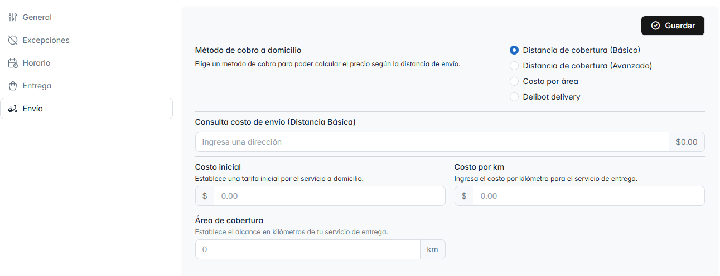Click the sliders icon next to General
The height and width of the screenshot is (276, 720).
[13, 17]
